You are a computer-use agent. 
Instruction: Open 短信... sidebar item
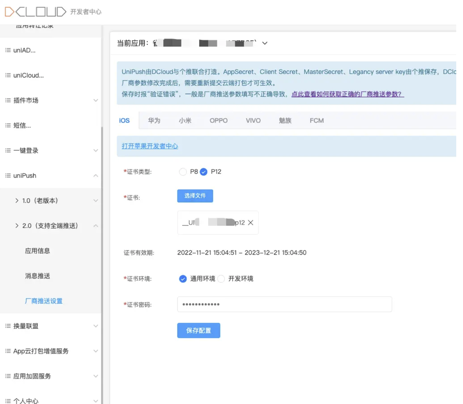click(22, 125)
